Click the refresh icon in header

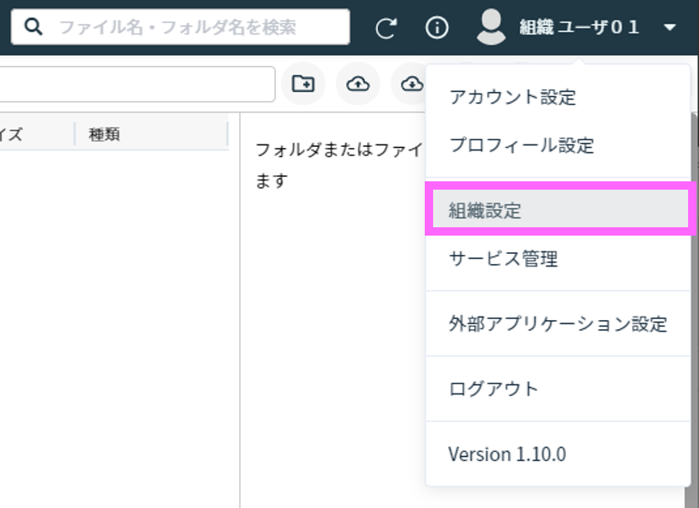[385, 28]
